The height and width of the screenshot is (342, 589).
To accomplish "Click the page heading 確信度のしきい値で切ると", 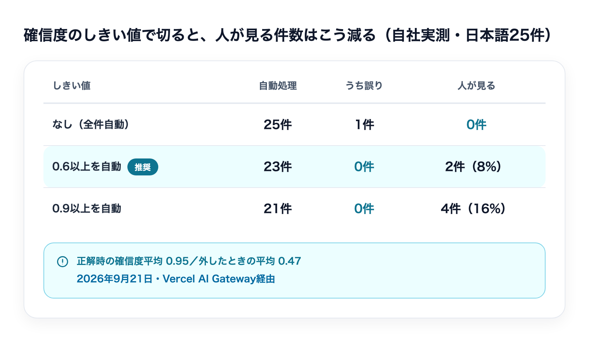I will click(288, 35).
